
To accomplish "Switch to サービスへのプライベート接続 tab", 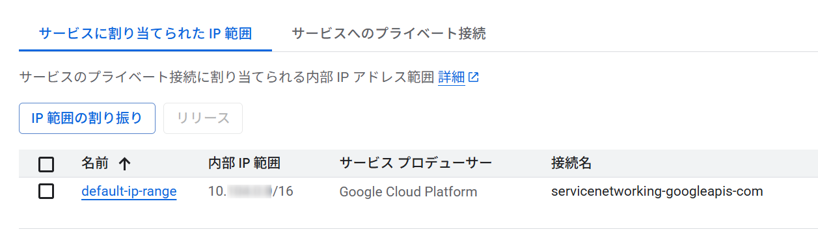I will point(389,33).
